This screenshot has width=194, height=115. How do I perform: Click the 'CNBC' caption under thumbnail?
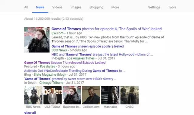tap(129, 107)
